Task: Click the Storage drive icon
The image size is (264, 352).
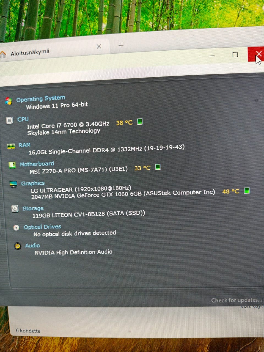Action: (15, 209)
